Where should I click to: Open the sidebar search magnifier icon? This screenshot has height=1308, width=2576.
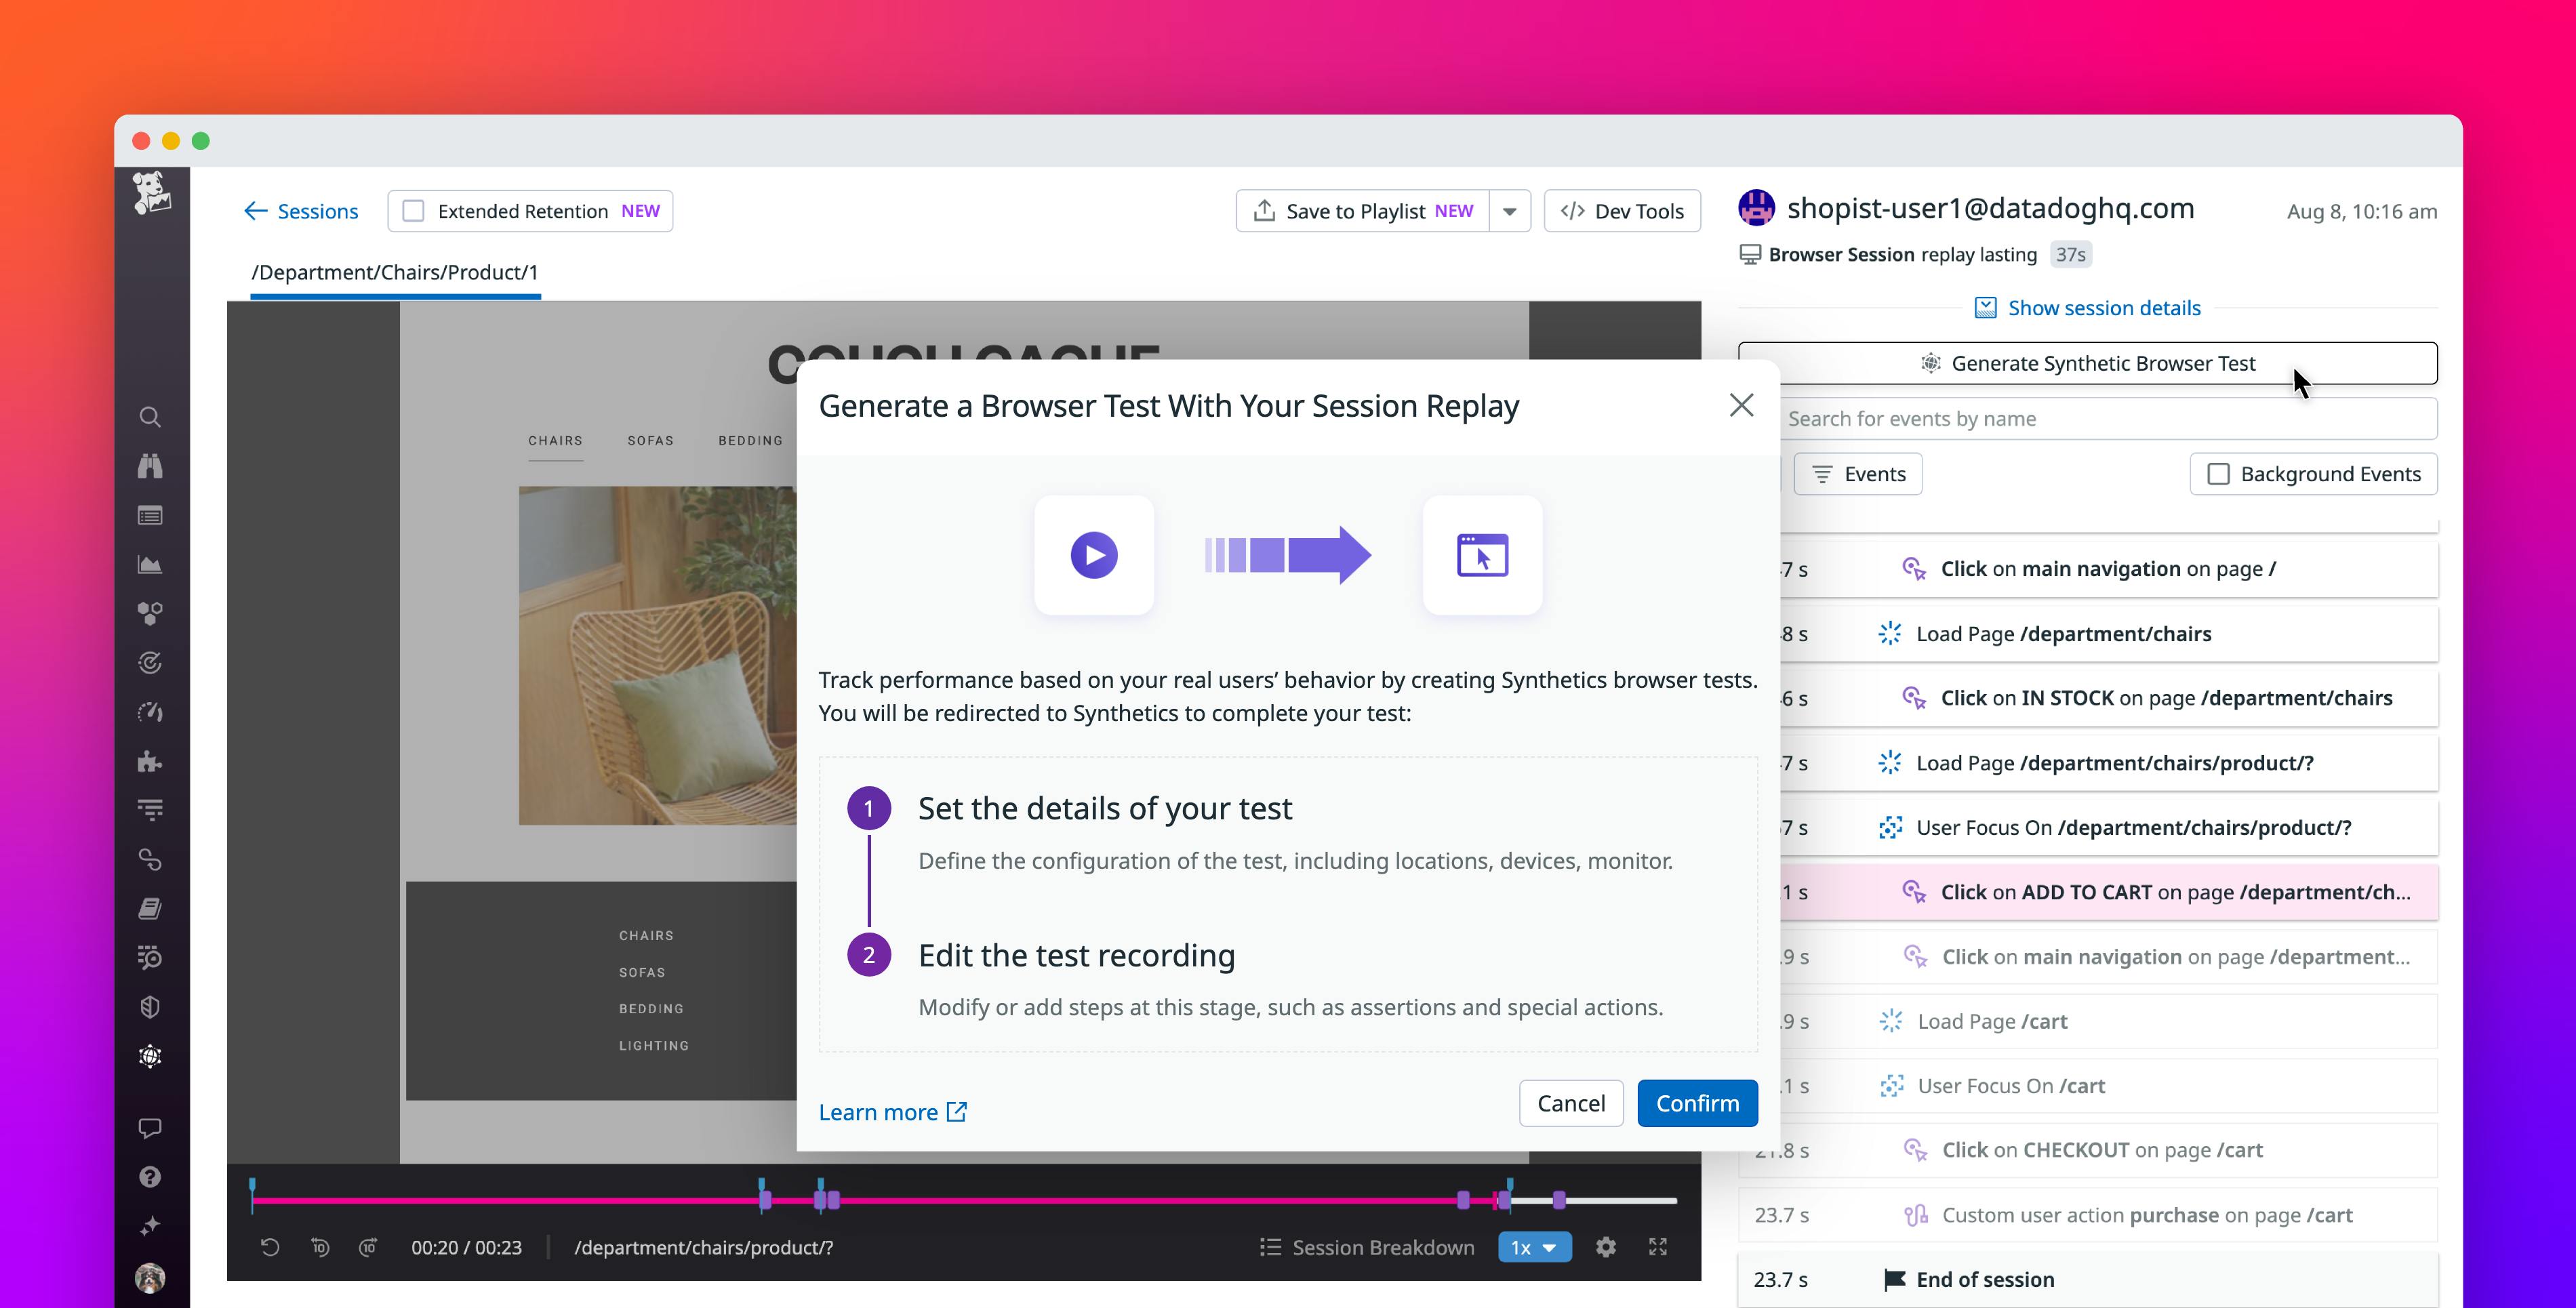pos(150,417)
